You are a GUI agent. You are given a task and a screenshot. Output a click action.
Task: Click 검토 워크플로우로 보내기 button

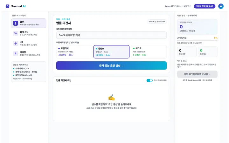[197, 74]
